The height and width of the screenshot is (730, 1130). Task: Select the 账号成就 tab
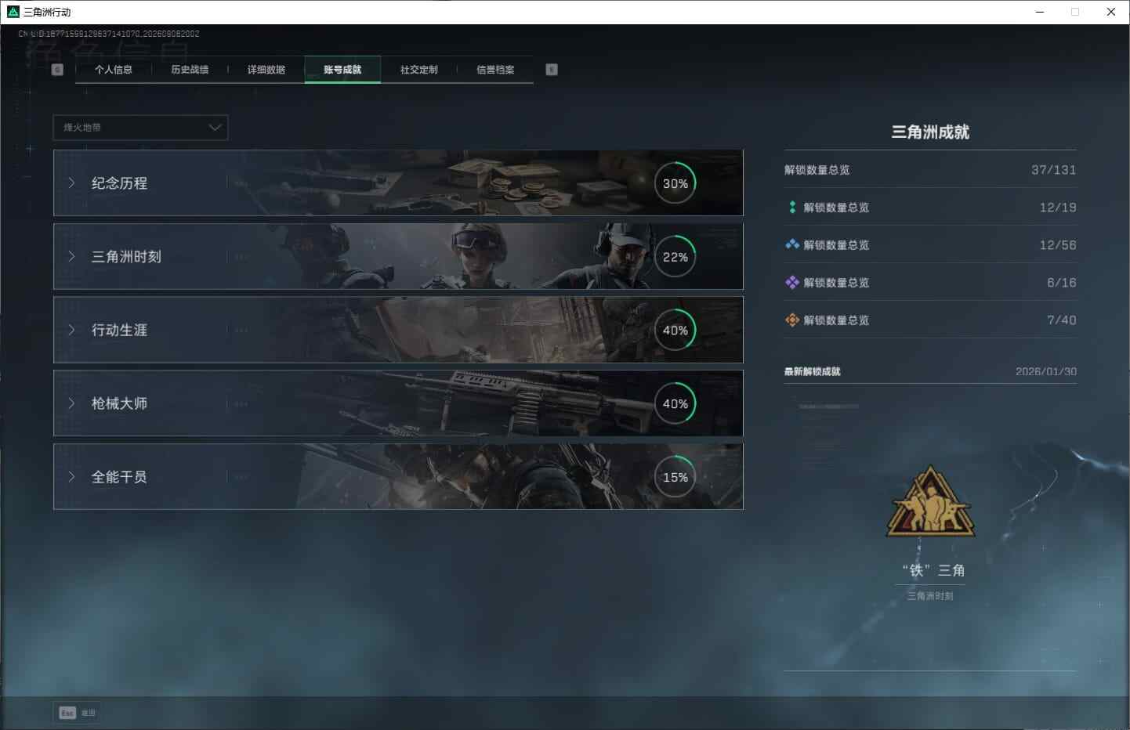(342, 70)
